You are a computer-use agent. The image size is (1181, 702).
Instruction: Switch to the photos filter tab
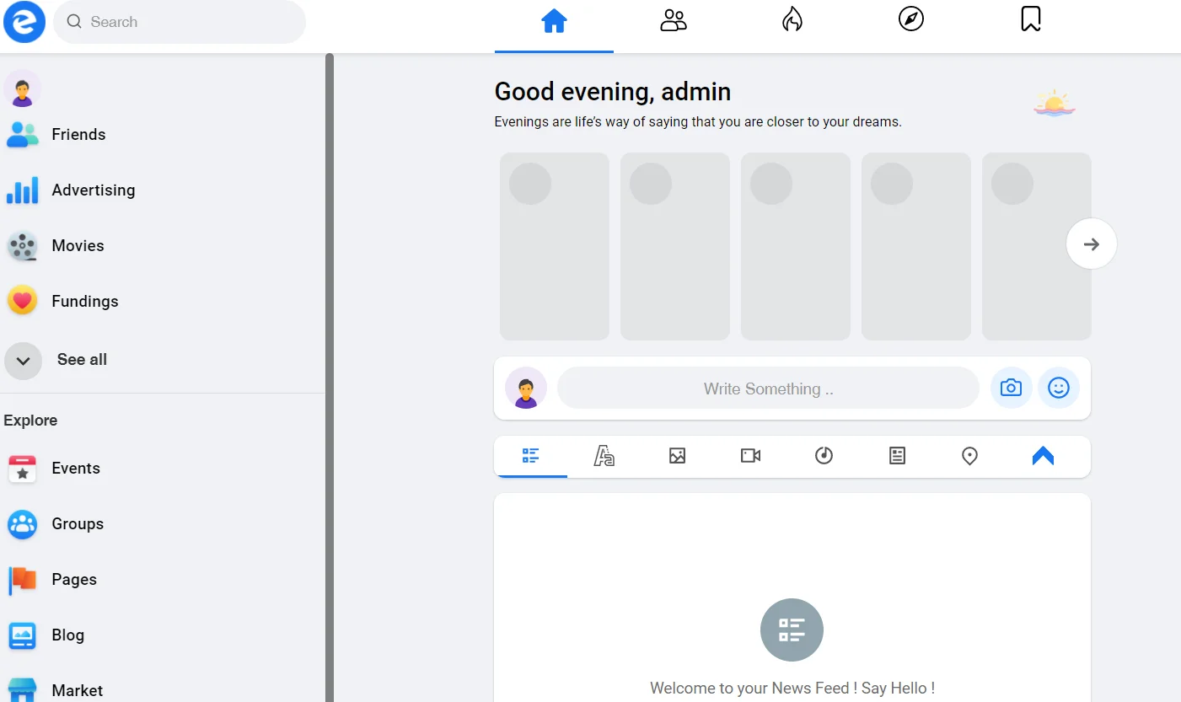pyautogui.click(x=677, y=456)
